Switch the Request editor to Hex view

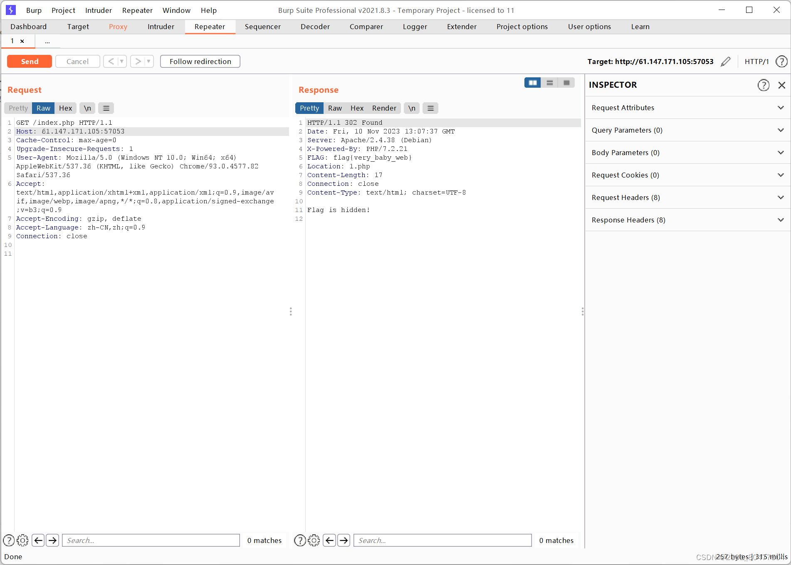66,108
